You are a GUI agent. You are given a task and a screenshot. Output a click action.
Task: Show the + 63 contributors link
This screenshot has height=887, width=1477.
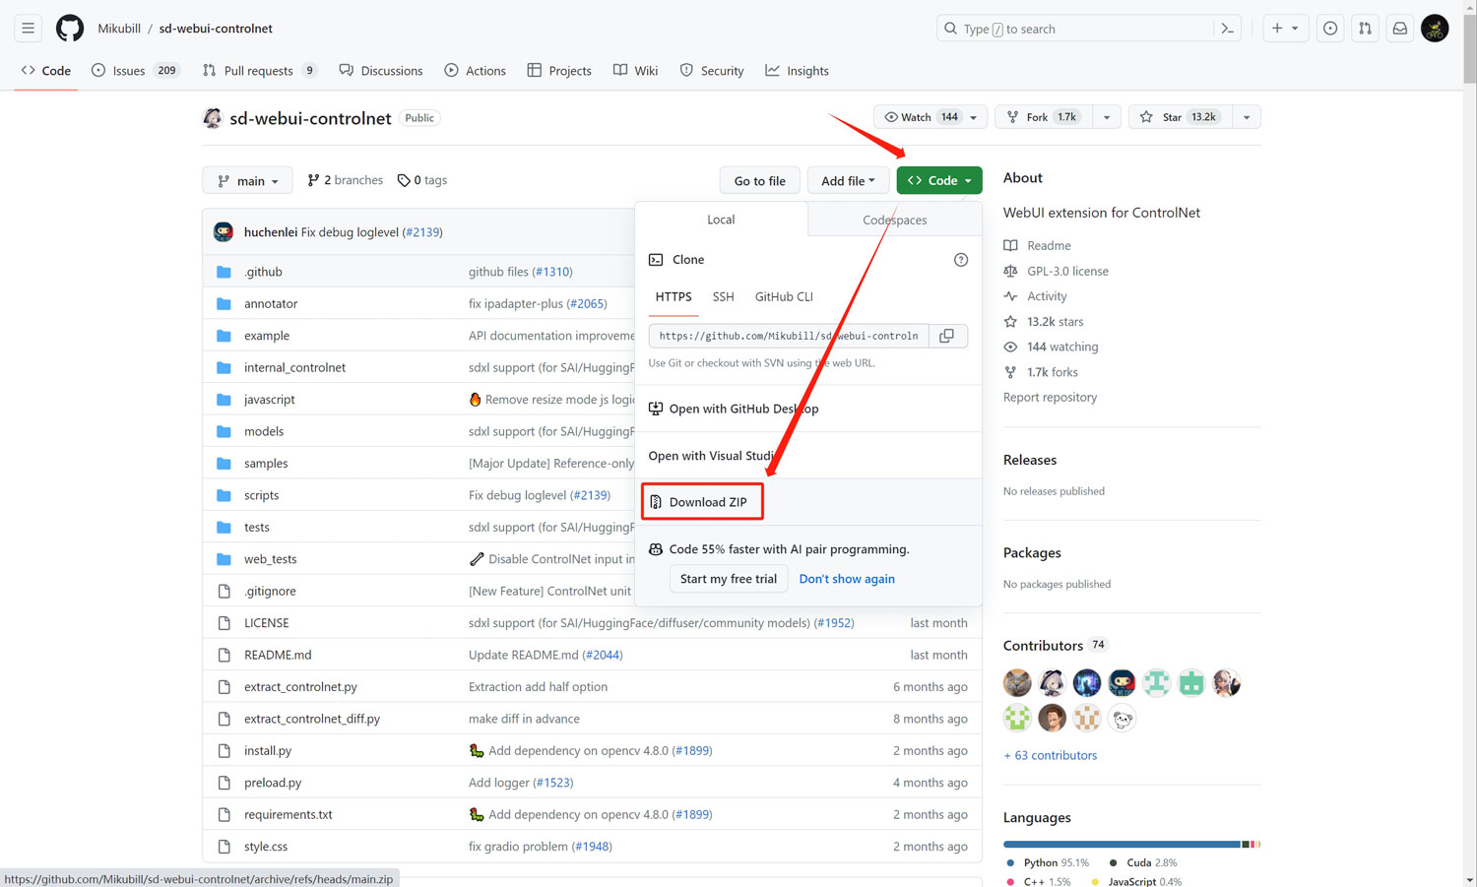point(1050,756)
